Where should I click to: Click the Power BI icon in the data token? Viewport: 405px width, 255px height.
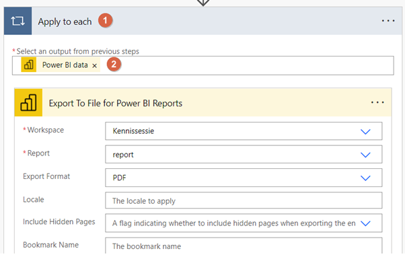coord(29,65)
